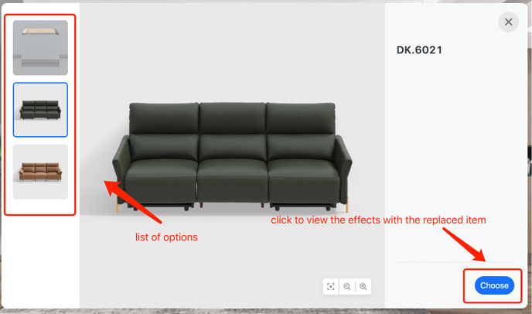
Task: Click the blue Choose button
Action: tap(494, 285)
